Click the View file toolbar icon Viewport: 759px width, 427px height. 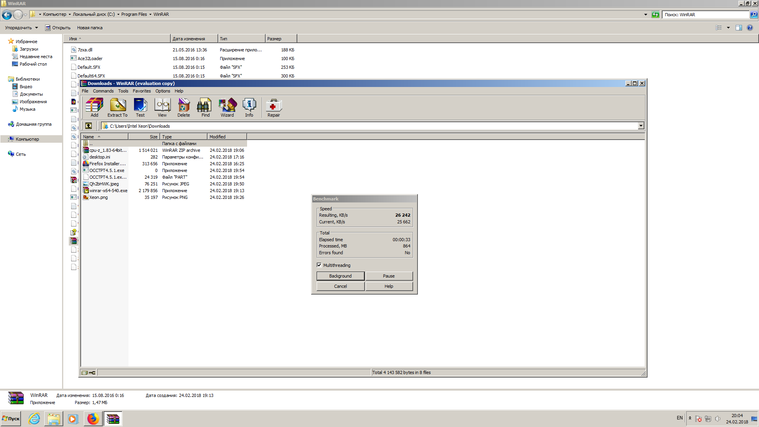pyautogui.click(x=162, y=108)
